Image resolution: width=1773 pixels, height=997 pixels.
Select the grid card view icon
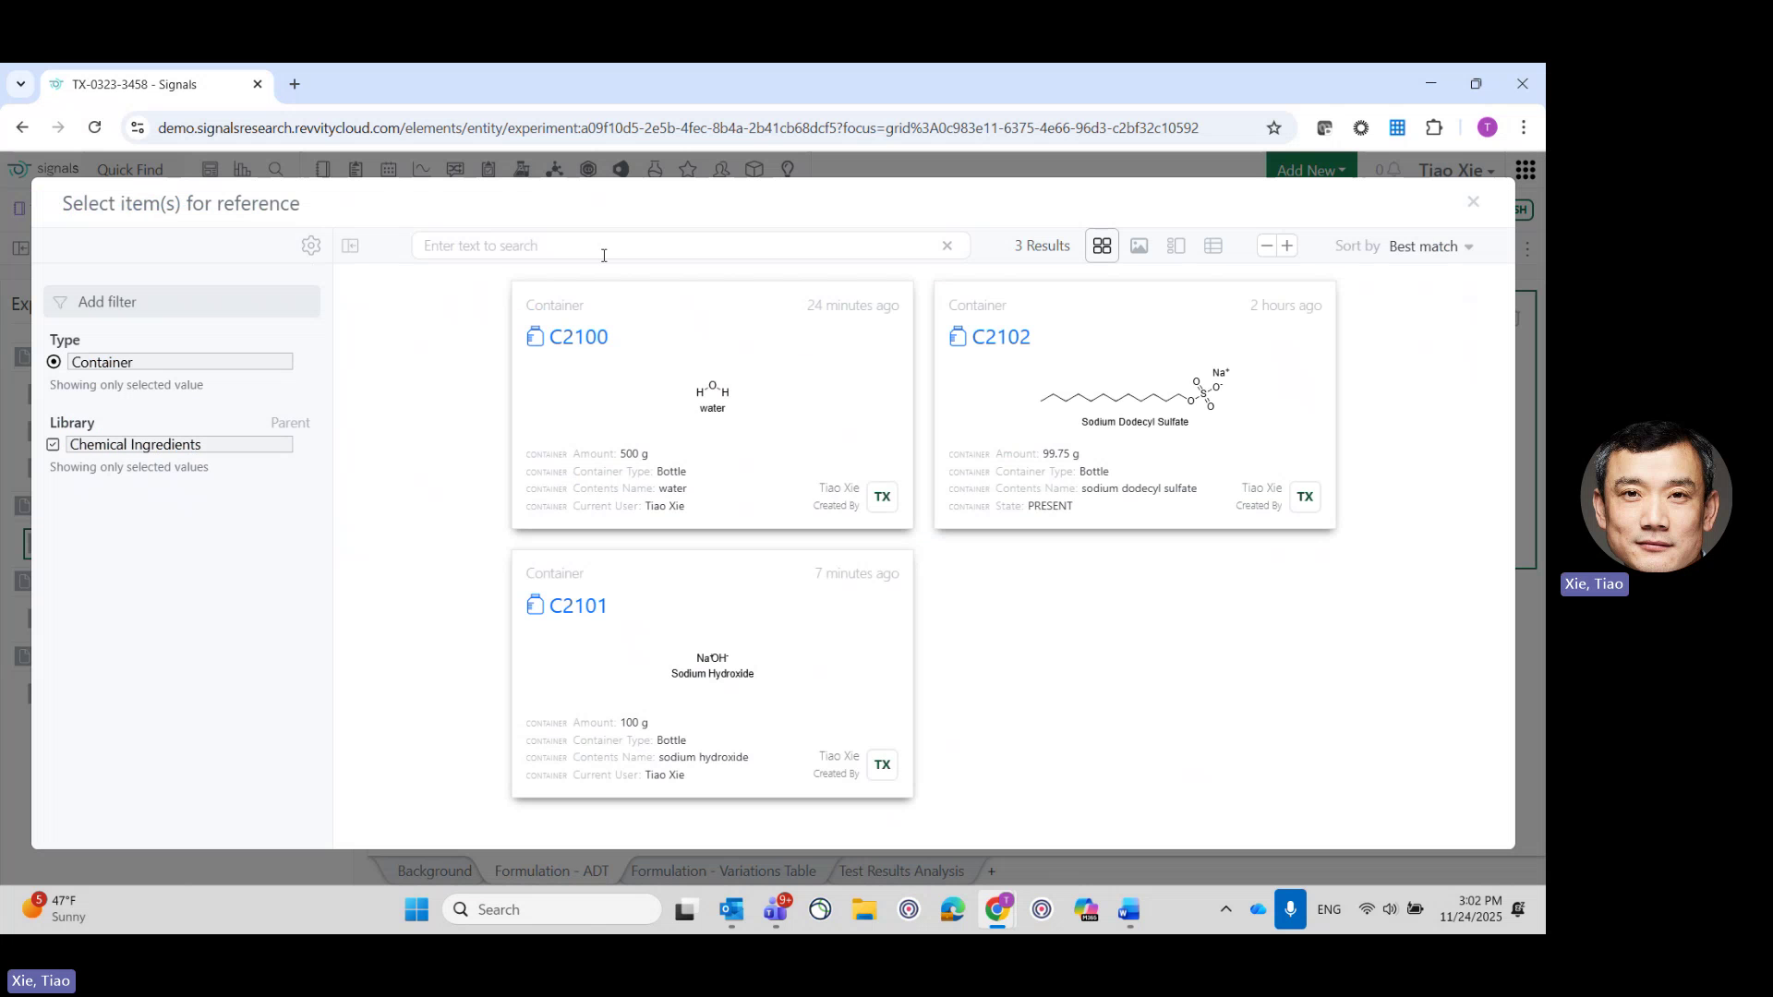pyautogui.click(x=1102, y=246)
